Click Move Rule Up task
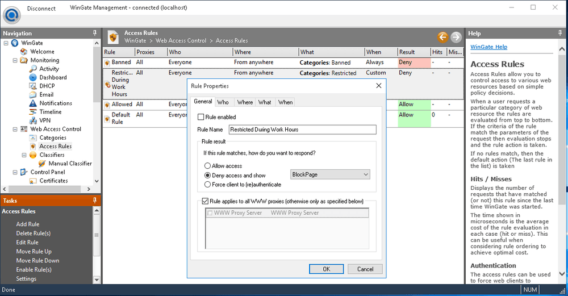This screenshot has width=568, height=296. (34, 252)
